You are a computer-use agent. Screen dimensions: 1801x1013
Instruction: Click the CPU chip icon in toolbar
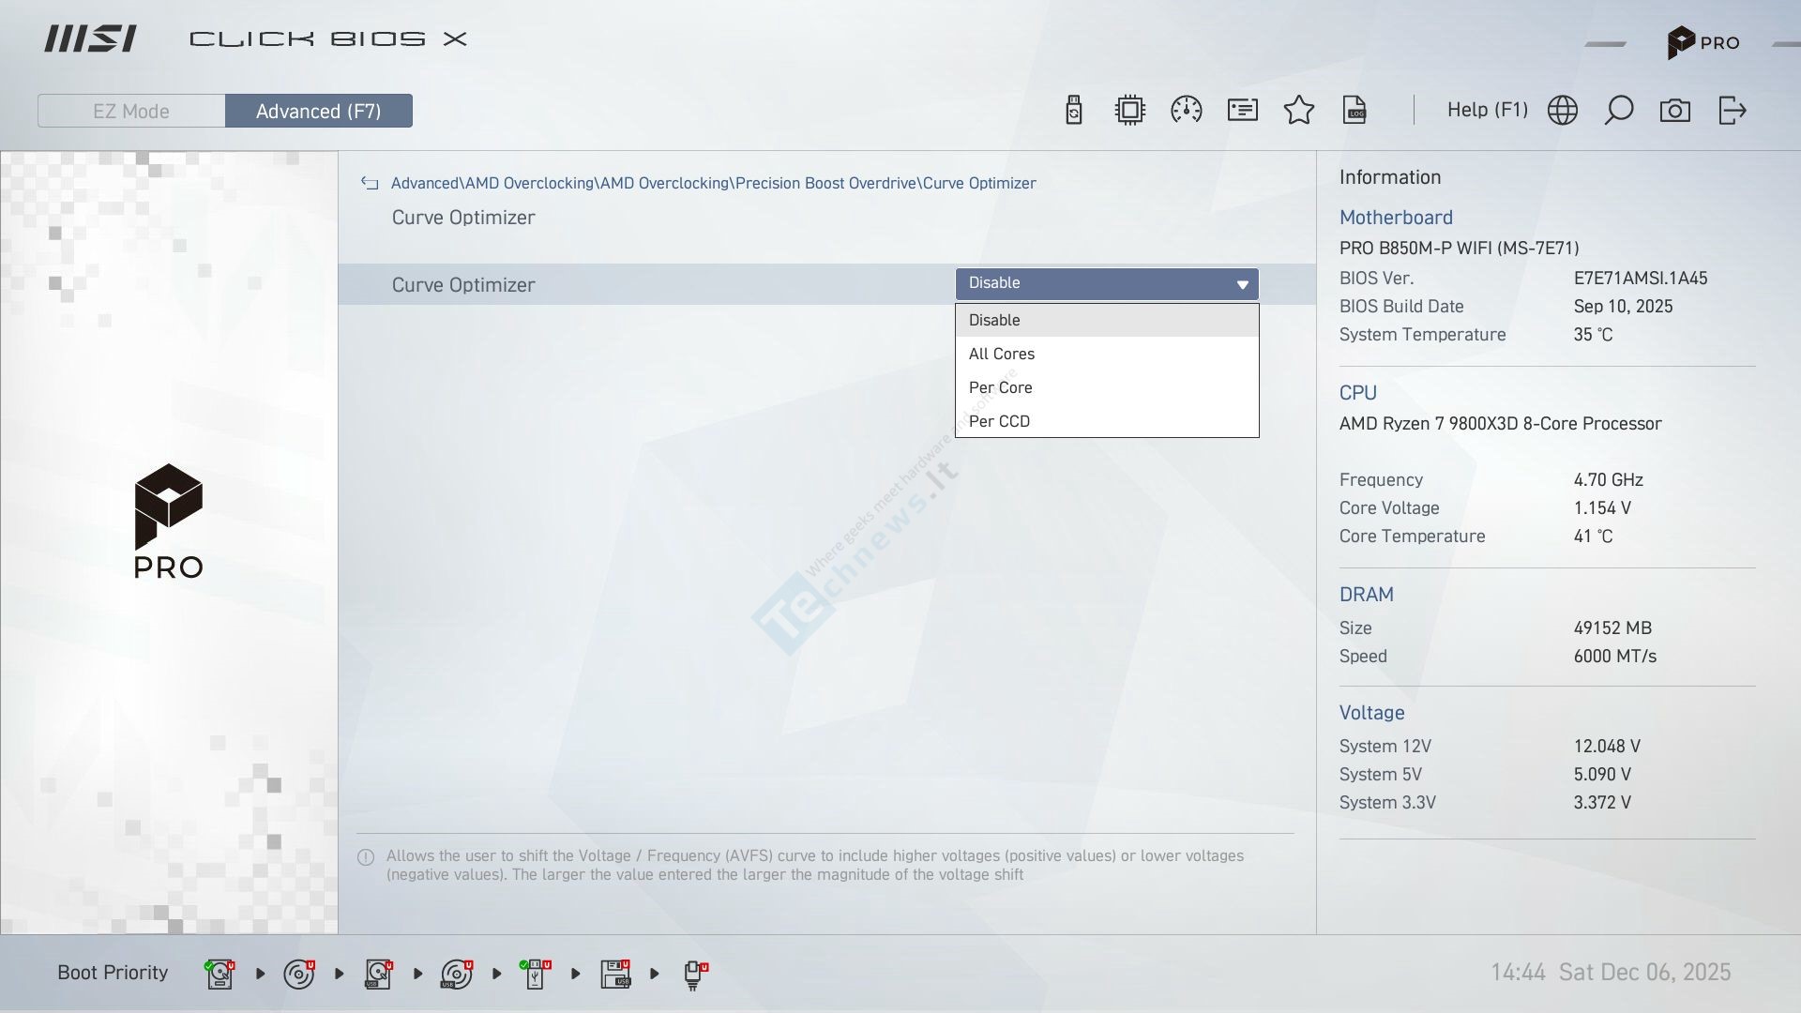point(1129,111)
